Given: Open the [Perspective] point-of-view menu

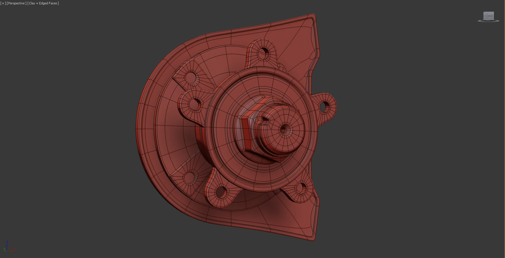Looking at the screenshot, I should pyautogui.click(x=16, y=3).
